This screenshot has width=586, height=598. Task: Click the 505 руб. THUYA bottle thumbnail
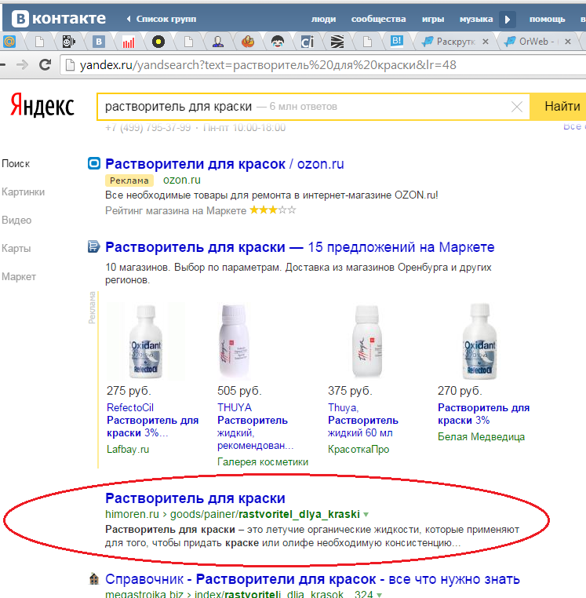pos(234,341)
